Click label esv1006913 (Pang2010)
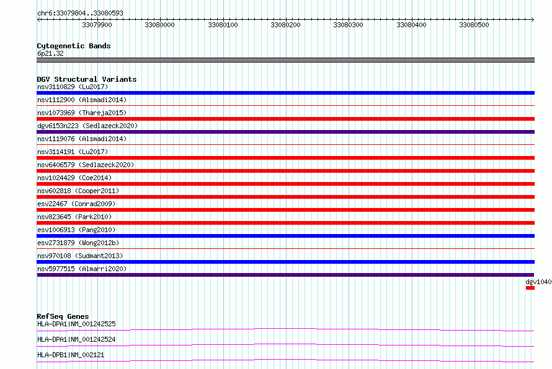 coord(76,230)
